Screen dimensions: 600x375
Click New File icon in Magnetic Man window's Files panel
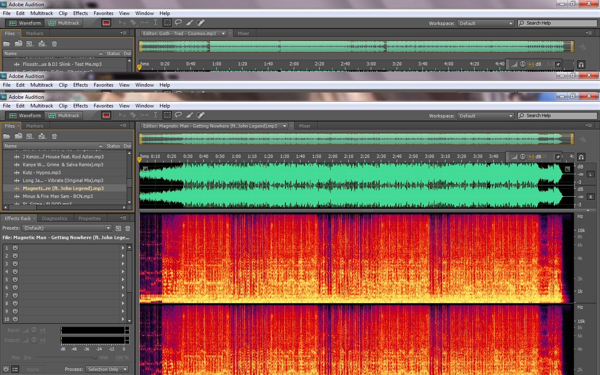click(30, 136)
